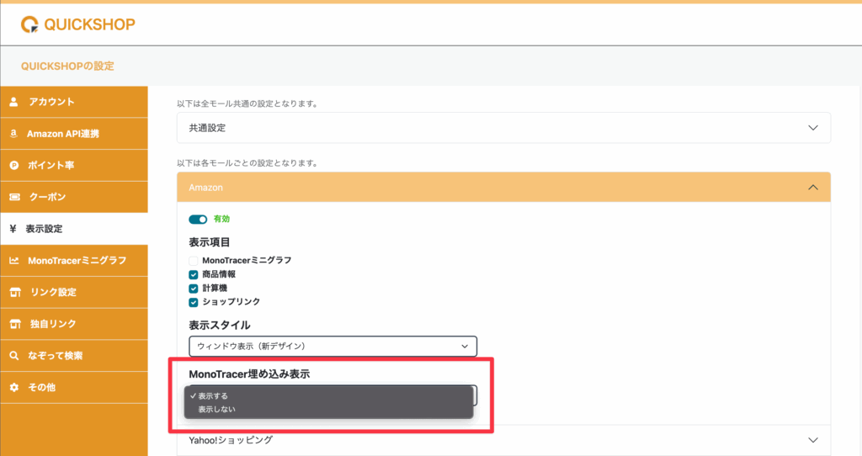Uncheck the 計算機 checkbox

(194, 289)
